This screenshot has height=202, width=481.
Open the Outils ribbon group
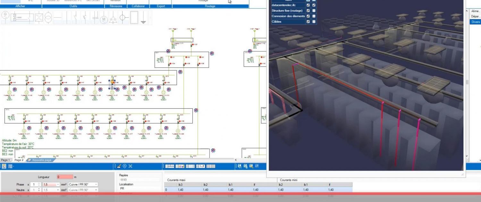tap(73, 6)
